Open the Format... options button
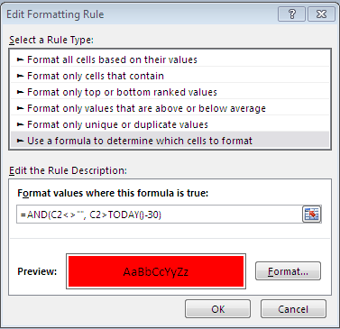Image resolution: width=340 pixels, height=329 pixels. pyautogui.click(x=288, y=271)
